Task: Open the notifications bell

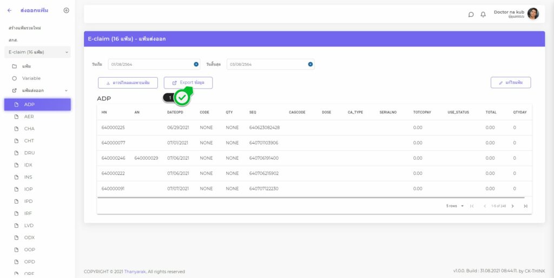Action: [483, 15]
